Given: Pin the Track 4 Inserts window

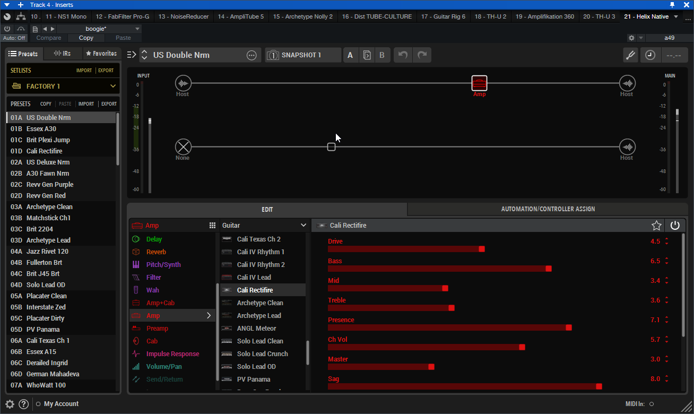Looking at the screenshot, I should (672, 5).
